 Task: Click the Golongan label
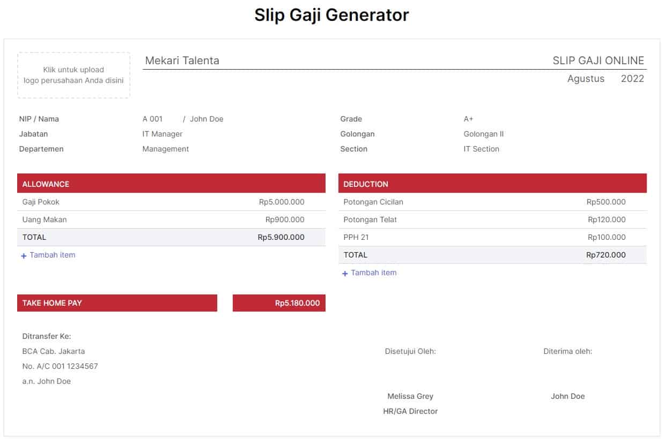click(x=357, y=134)
